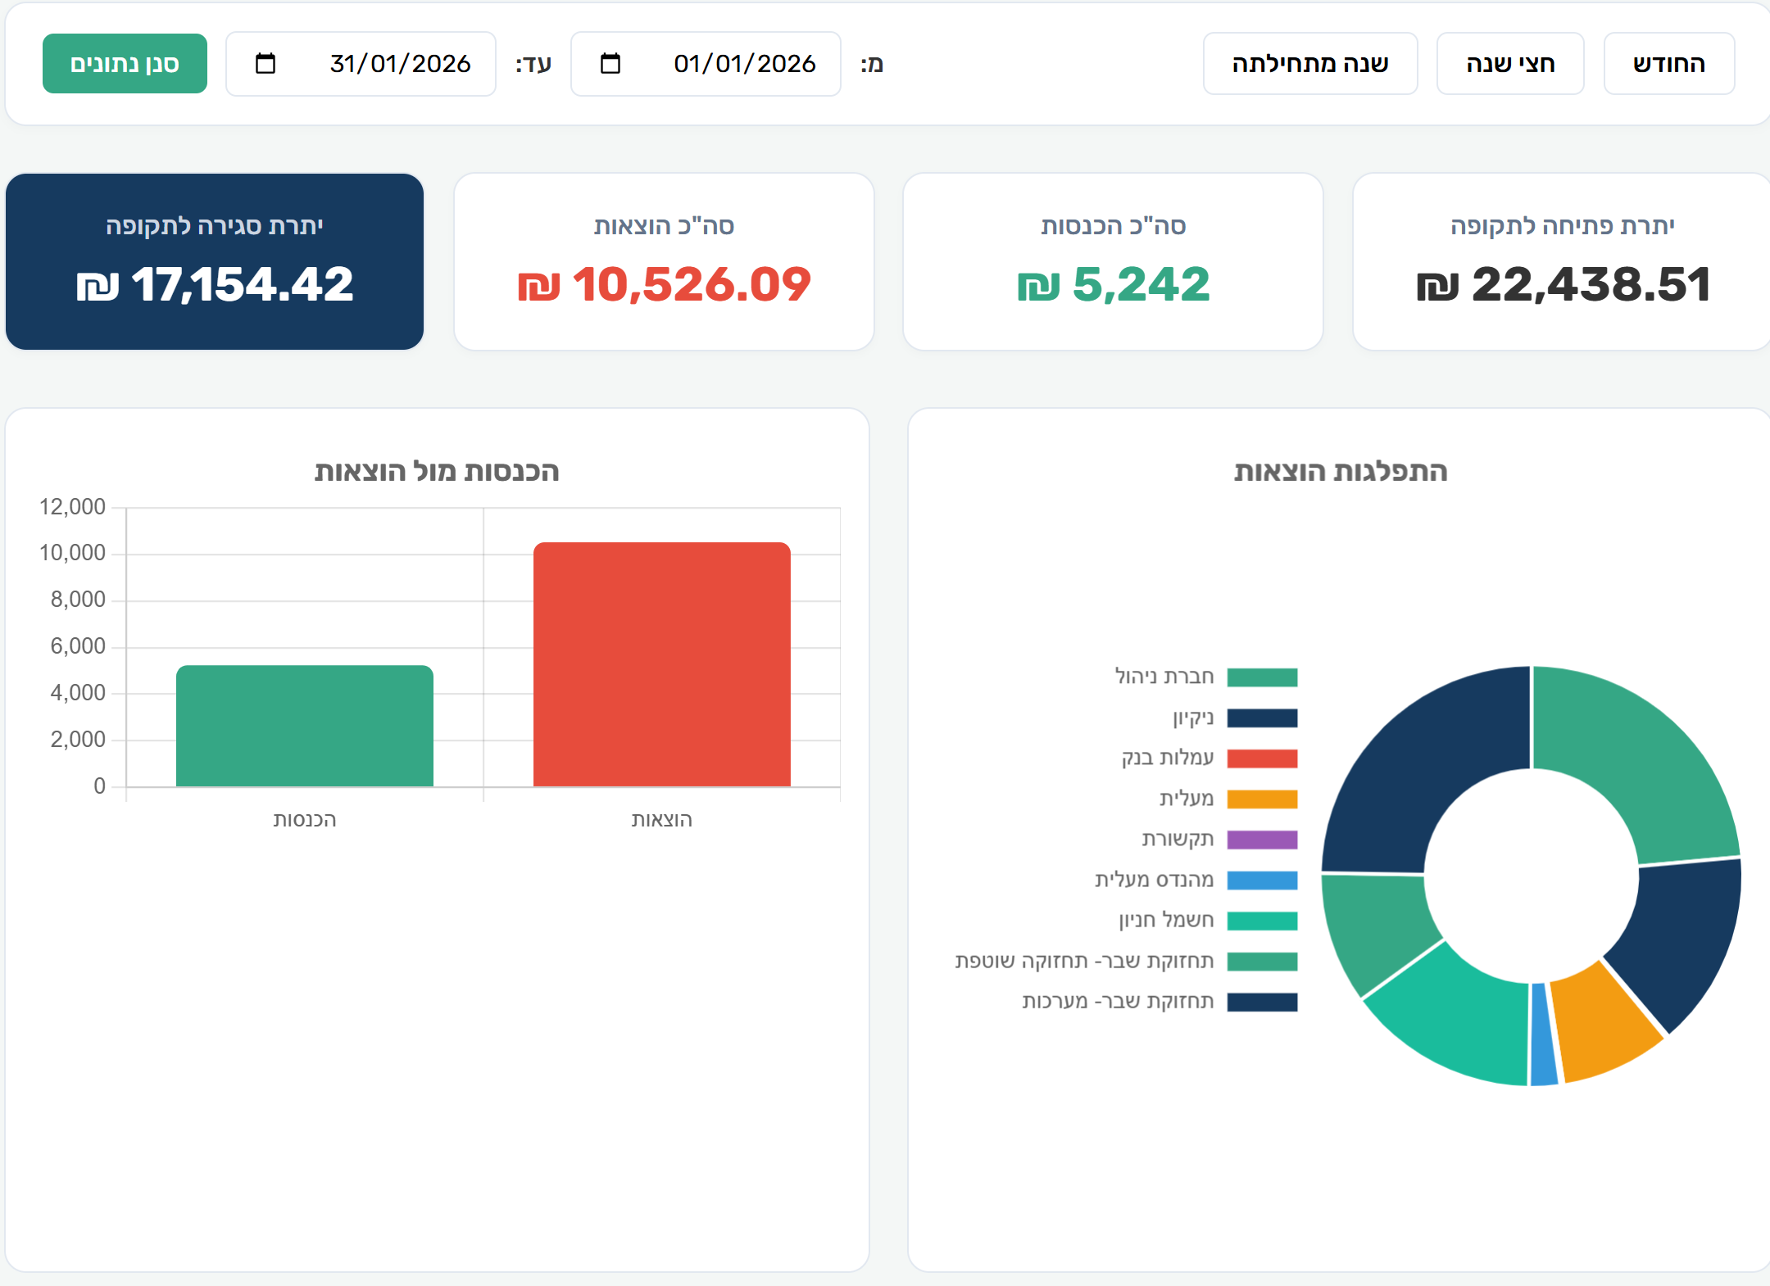
Task: Edit the 01/01/2026 start date field
Action: pyautogui.click(x=706, y=63)
